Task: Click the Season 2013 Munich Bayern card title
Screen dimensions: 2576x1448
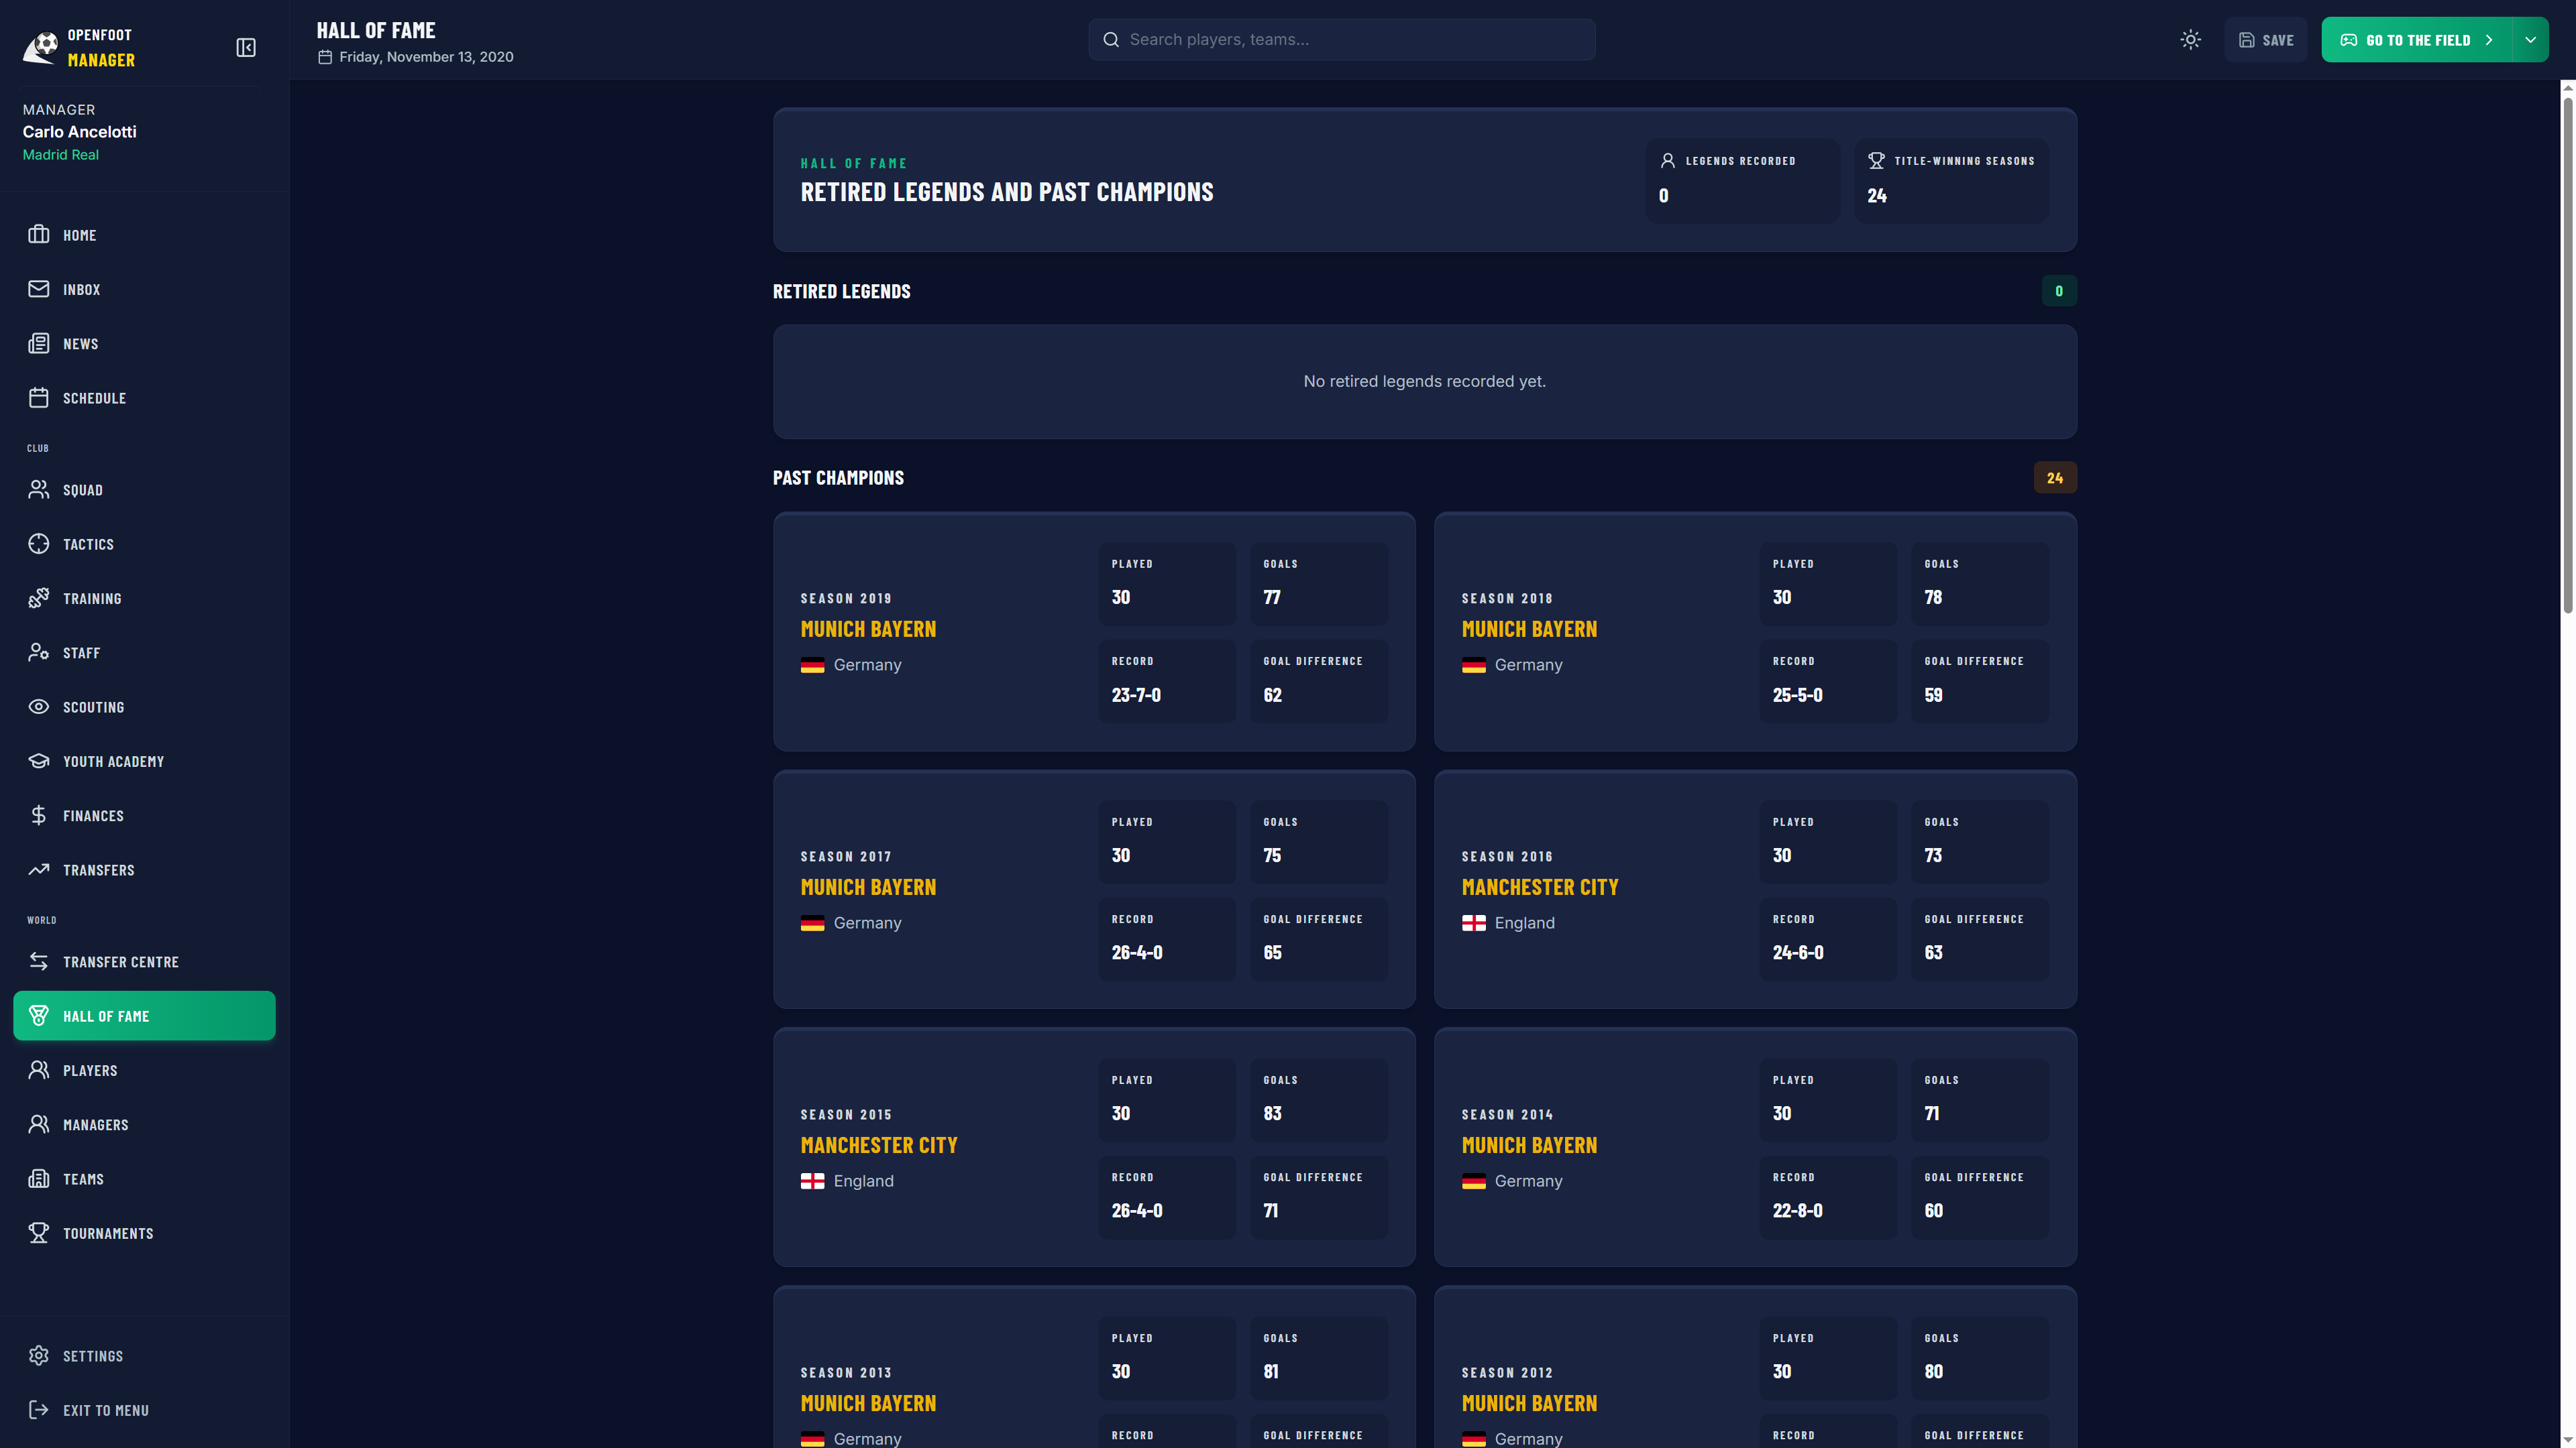Action: click(x=868, y=1403)
